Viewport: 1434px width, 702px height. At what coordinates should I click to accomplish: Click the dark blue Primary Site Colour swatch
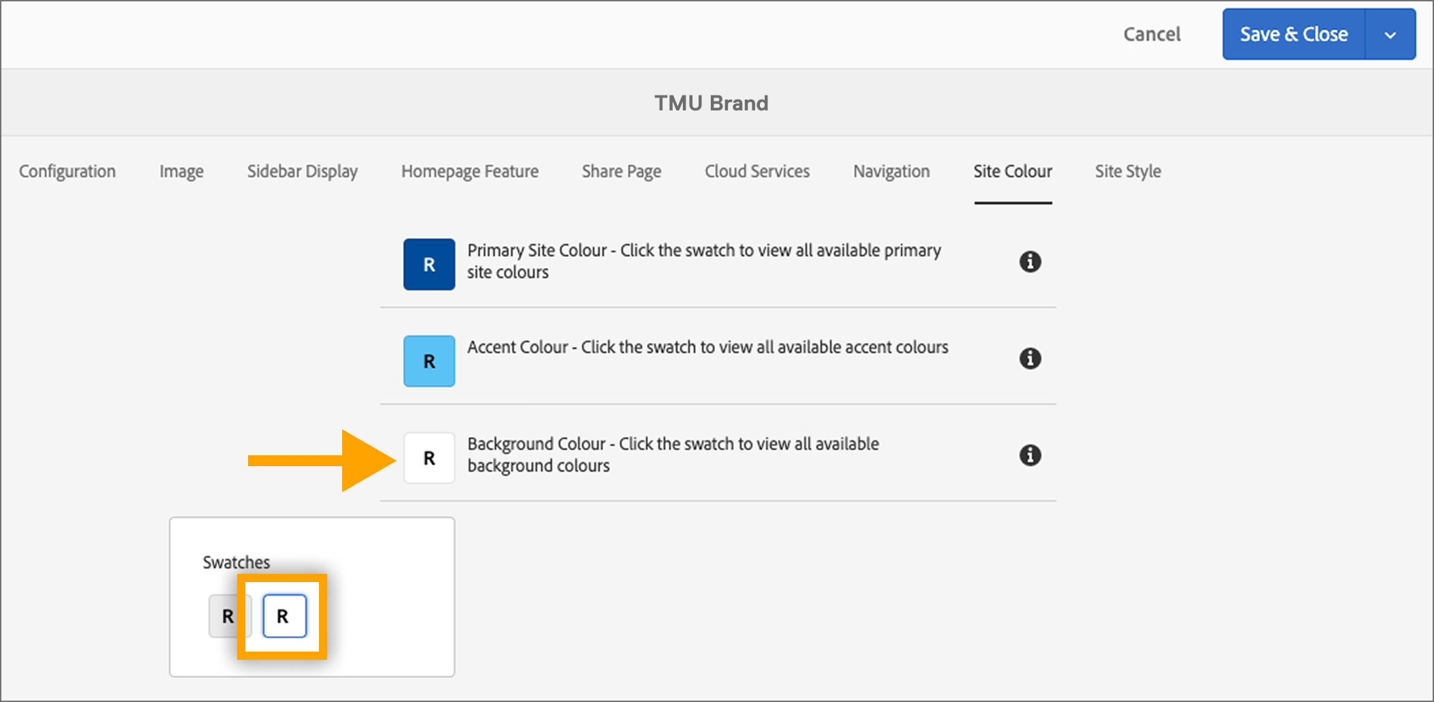tap(429, 264)
